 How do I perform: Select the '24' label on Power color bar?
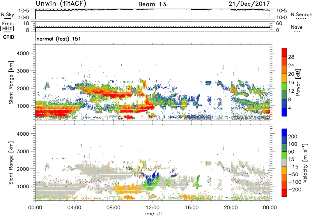(291, 66)
